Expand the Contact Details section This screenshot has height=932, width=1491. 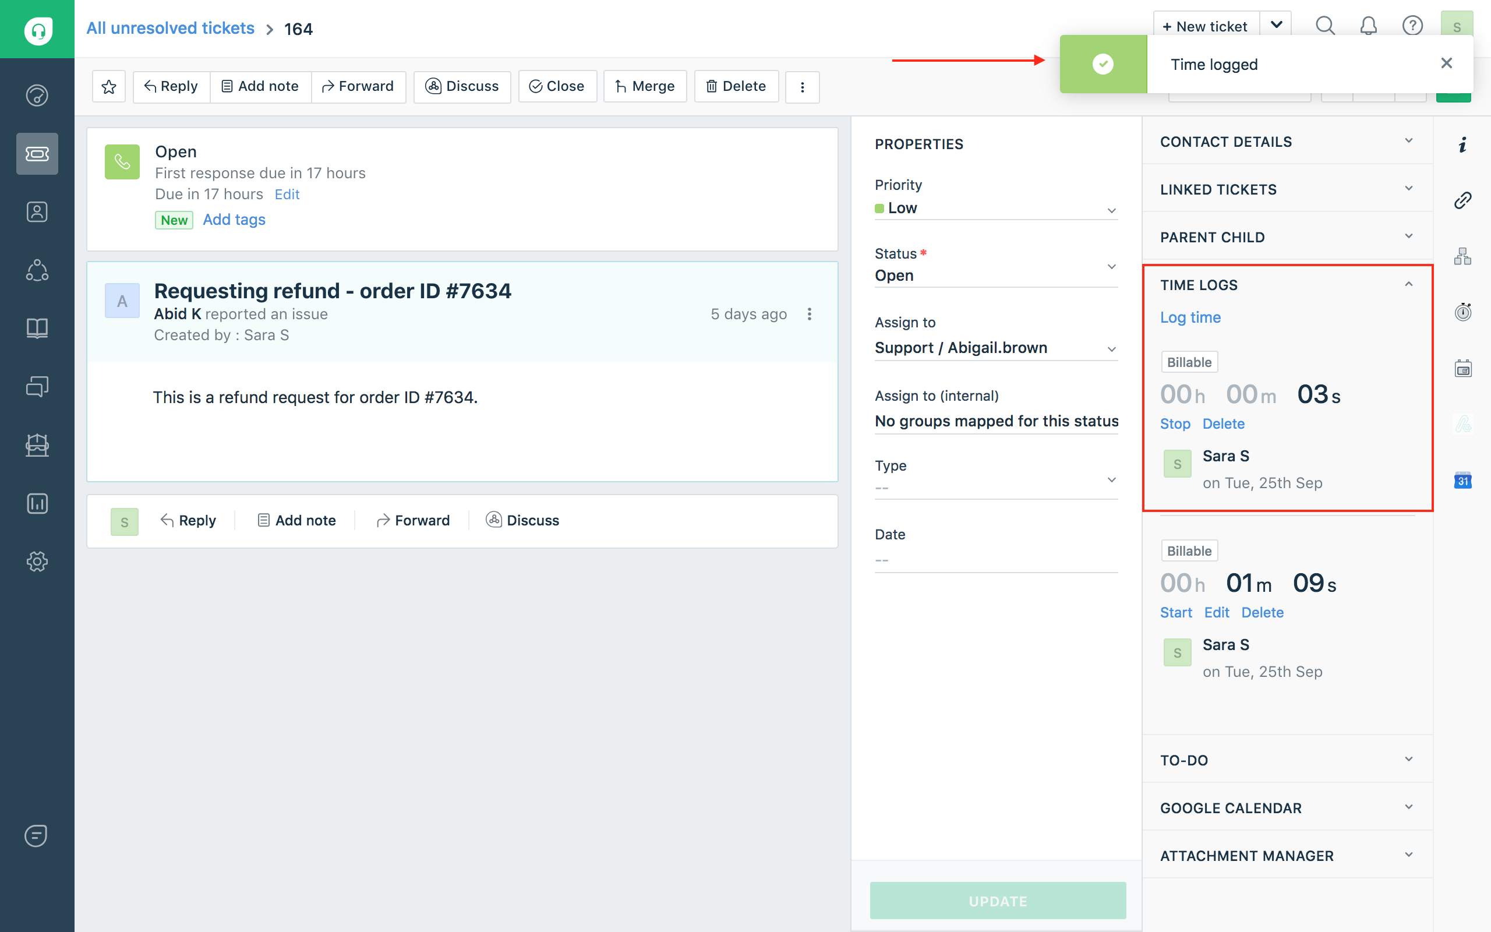1287,142
